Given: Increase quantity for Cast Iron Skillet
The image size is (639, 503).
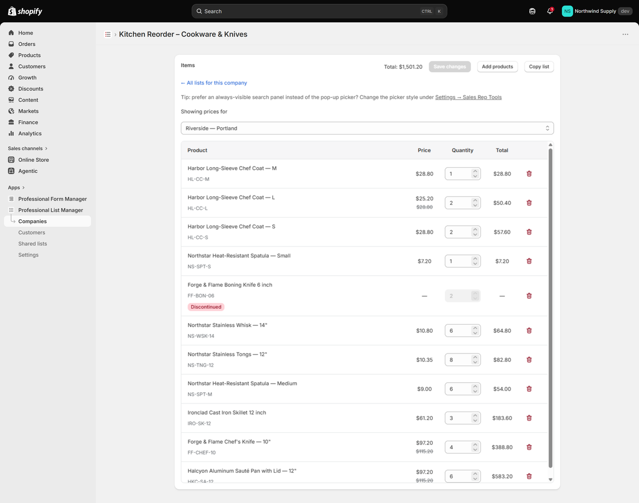Looking at the screenshot, I should click(475, 416).
